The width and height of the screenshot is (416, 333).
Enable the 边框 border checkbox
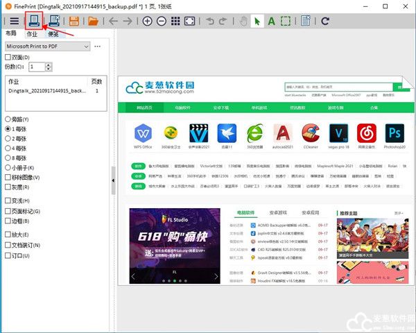(x=8, y=221)
